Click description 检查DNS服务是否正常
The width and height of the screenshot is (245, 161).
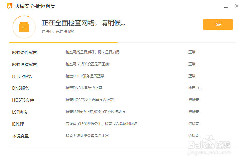click(84, 88)
